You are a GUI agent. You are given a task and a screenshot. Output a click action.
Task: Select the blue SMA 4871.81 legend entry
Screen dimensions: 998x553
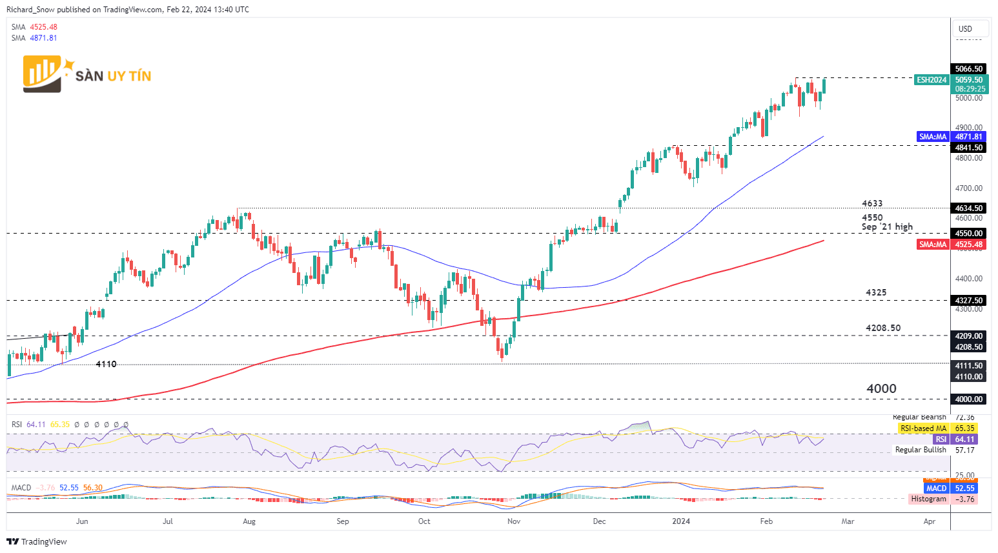click(x=35, y=38)
